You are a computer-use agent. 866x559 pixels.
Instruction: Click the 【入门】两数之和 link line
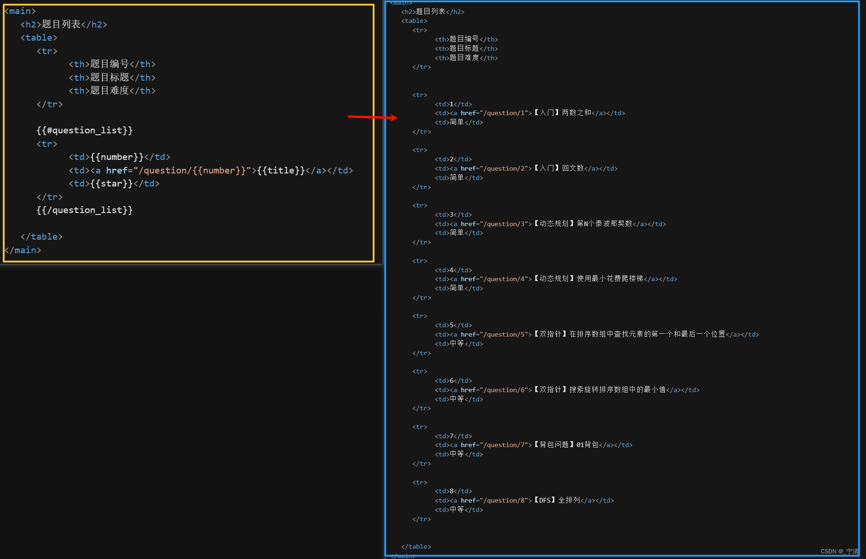click(530, 113)
